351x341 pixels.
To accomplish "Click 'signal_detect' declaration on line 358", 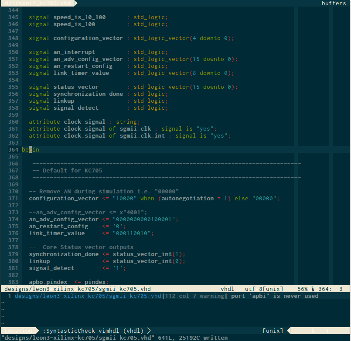I will tap(76, 108).
